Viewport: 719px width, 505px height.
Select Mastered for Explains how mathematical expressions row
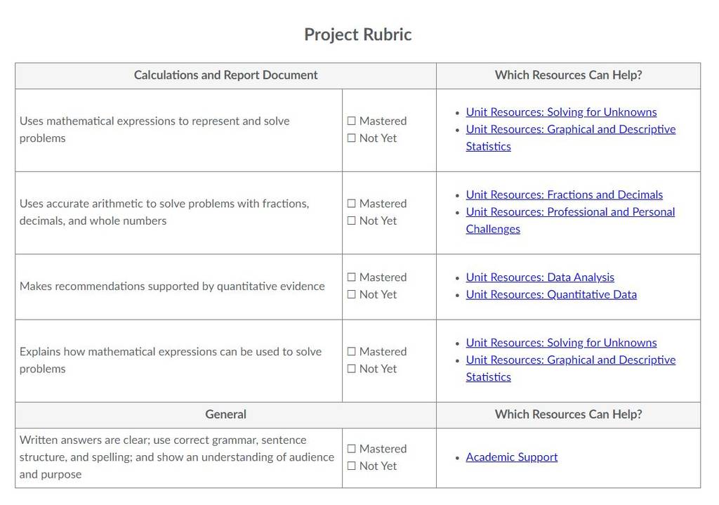351,352
